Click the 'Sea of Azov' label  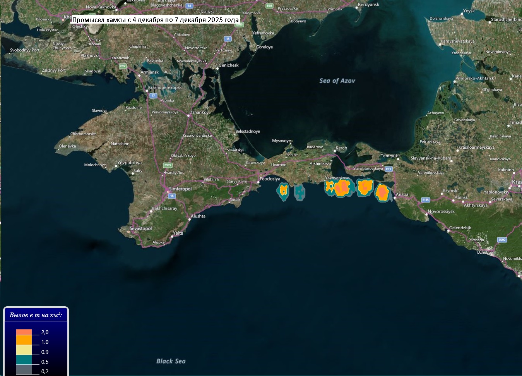[337, 81]
